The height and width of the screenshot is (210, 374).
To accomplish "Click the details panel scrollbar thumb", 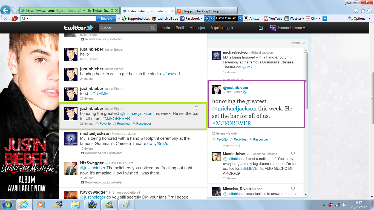I will point(306,80).
